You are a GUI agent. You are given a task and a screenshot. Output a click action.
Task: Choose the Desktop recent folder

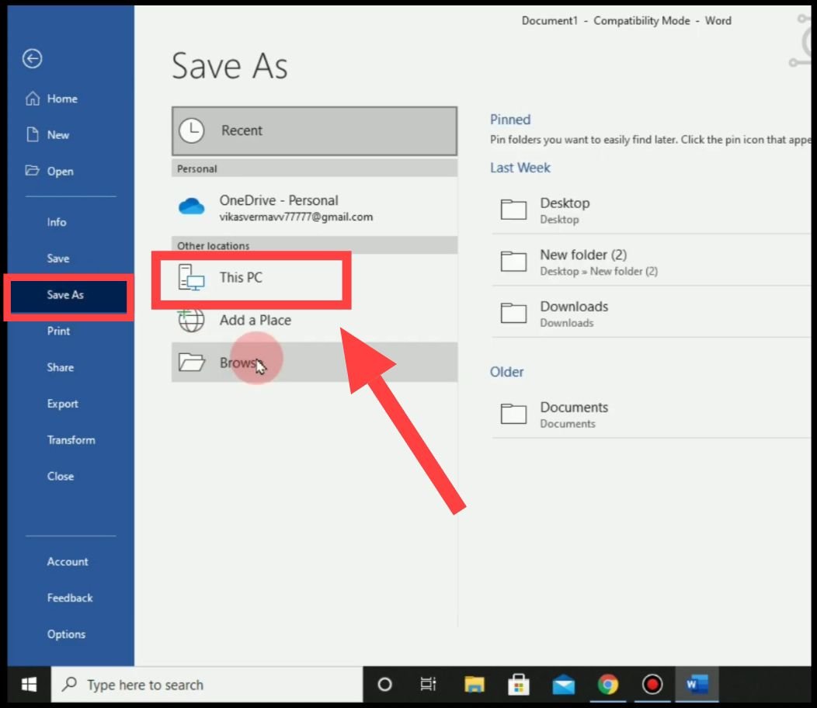point(652,210)
